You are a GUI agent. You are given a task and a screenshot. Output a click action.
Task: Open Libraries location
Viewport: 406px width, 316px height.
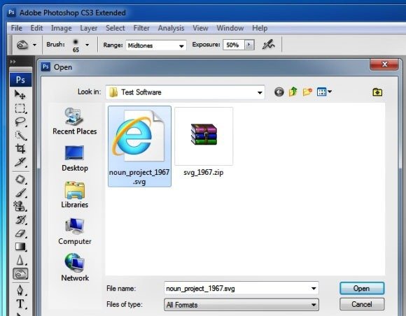pos(75,194)
